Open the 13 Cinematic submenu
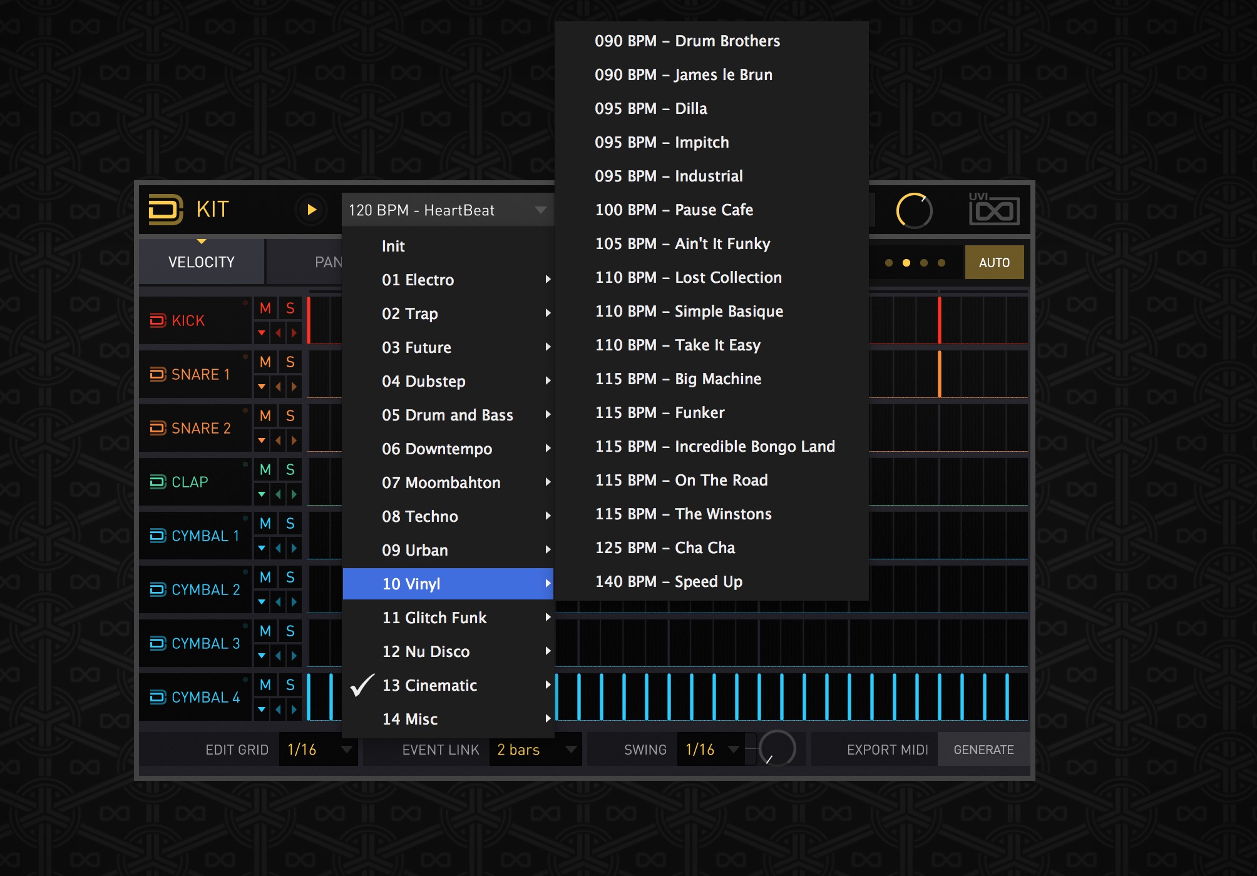Screen dimensions: 1257x876 [448, 685]
